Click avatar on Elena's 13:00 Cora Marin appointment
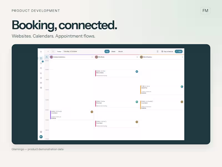Screen dimensions: 222x167 point(182,102)
